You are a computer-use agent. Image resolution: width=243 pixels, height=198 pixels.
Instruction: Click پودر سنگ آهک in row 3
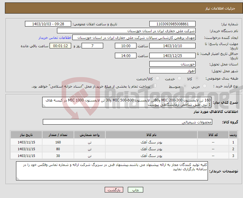click(151, 156)
